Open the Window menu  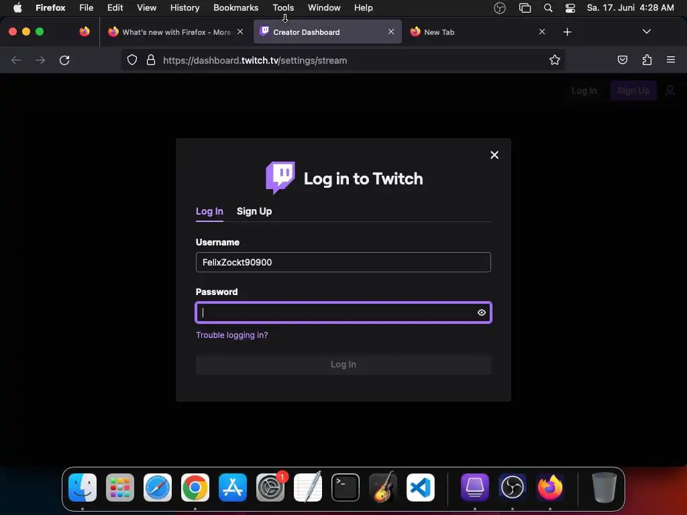pyautogui.click(x=324, y=7)
